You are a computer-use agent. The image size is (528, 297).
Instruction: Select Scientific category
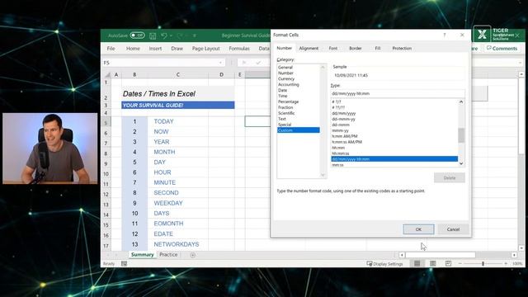pos(299,113)
